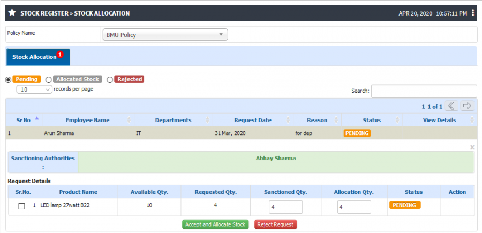Click the orange PENDING status in Arun Sharma row
The height and width of the screenshot is (233, 482).
[357, 133]
